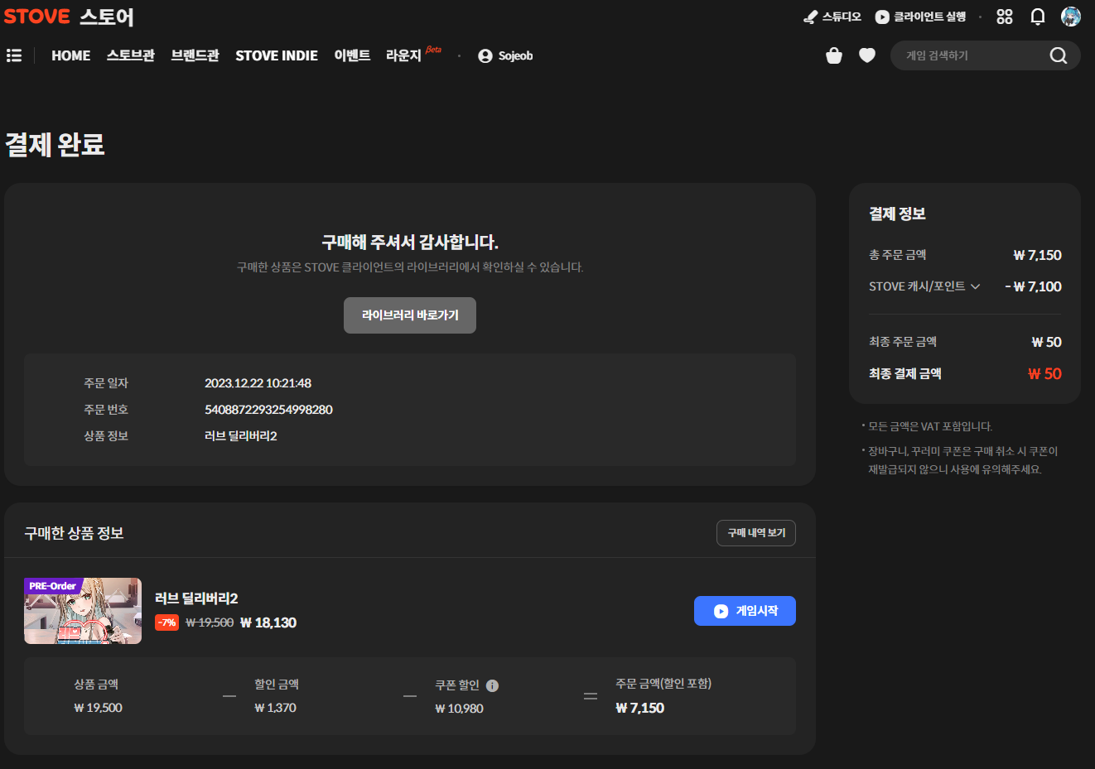Open the 스튜디오 link
1095x769 pixels.
tap(832, 17)
